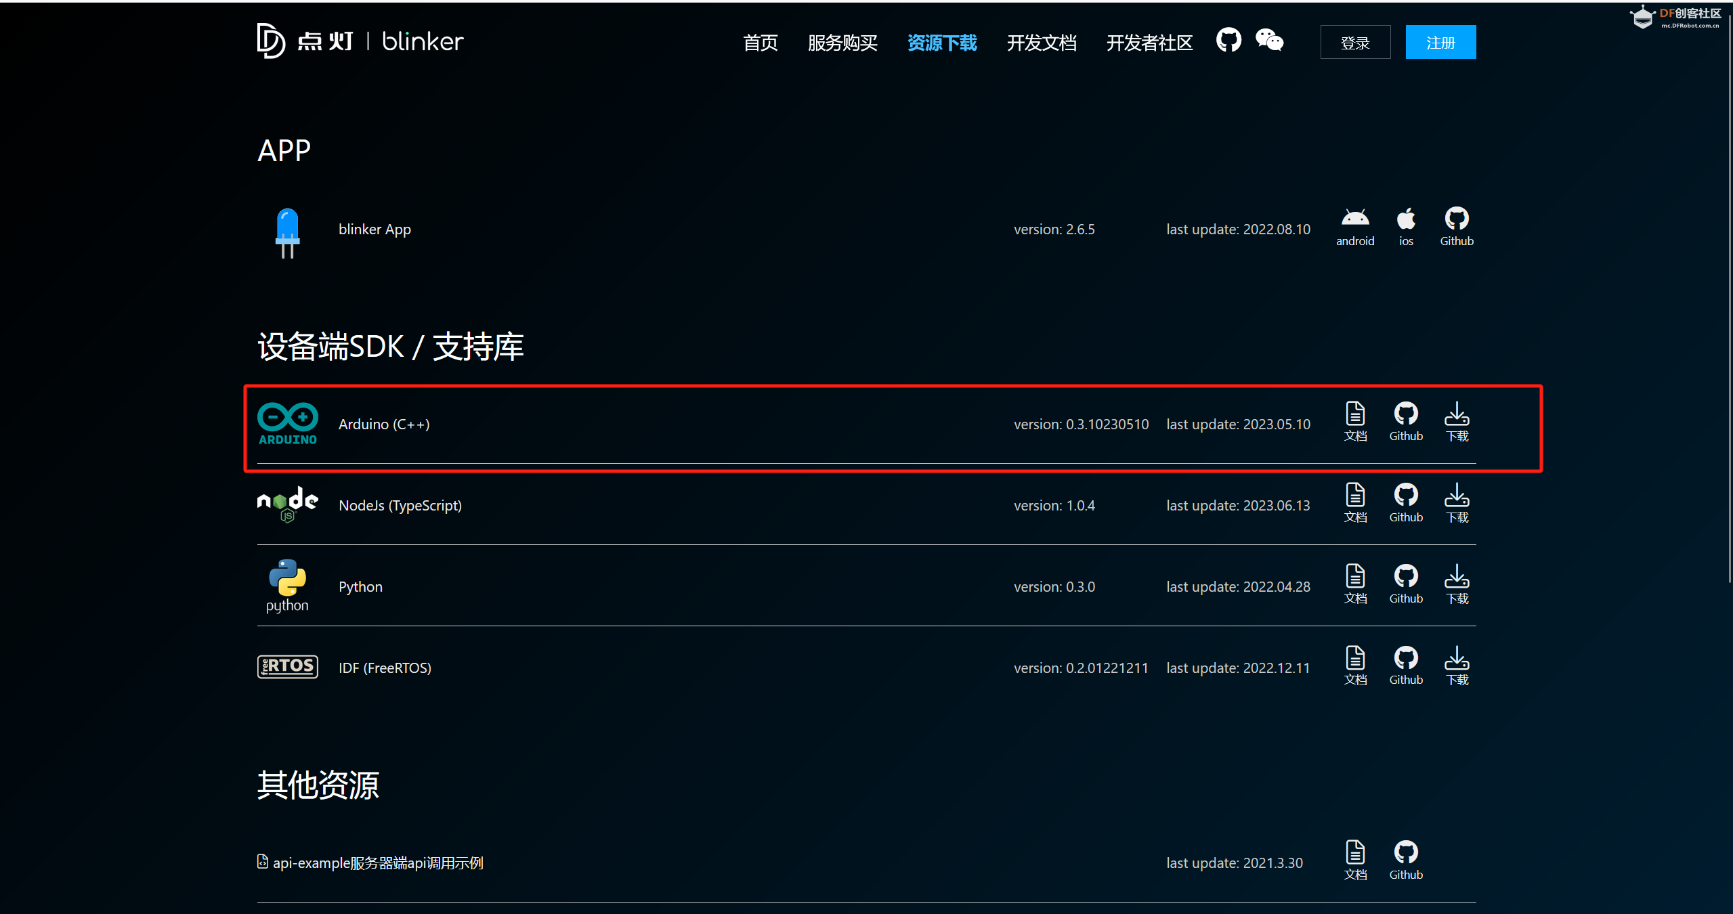The width and height of the screenshot is (1733, 914).
Task: Open IDF (FreeRTOS) 文档 docs icon
Action: [1355, 666]
